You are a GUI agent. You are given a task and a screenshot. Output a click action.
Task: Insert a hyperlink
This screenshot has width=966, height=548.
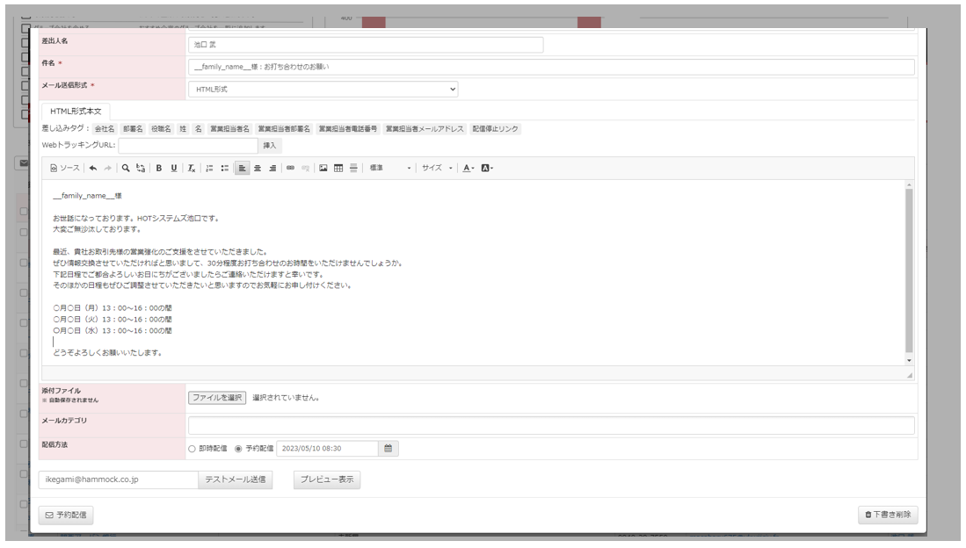click(290, 168)
